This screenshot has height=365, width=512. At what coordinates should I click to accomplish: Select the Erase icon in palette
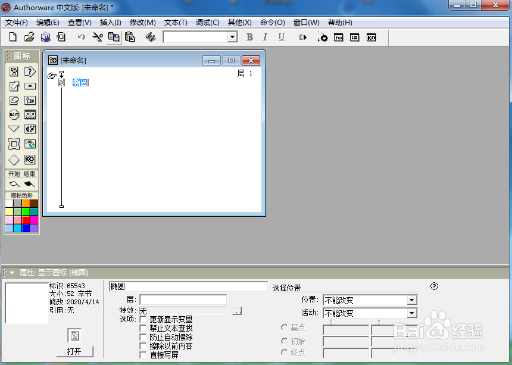coord(14,100)
